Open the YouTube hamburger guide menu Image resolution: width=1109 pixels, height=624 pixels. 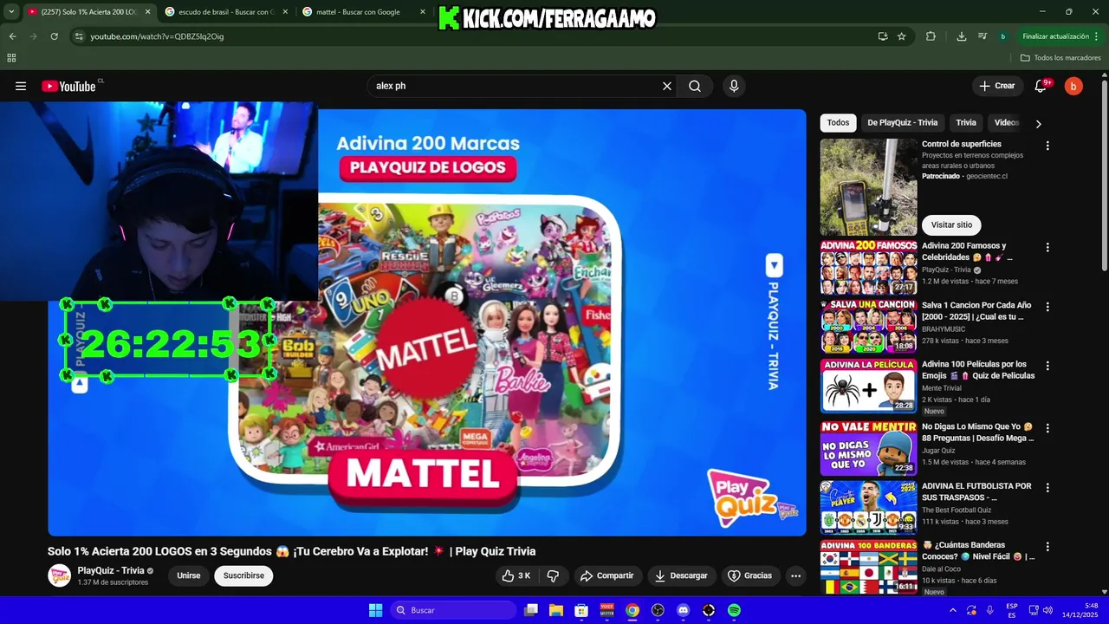[x=21, y=86]
